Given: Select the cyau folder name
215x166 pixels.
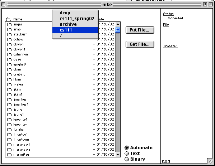Looking at the screenshot, I should (17, 60).
